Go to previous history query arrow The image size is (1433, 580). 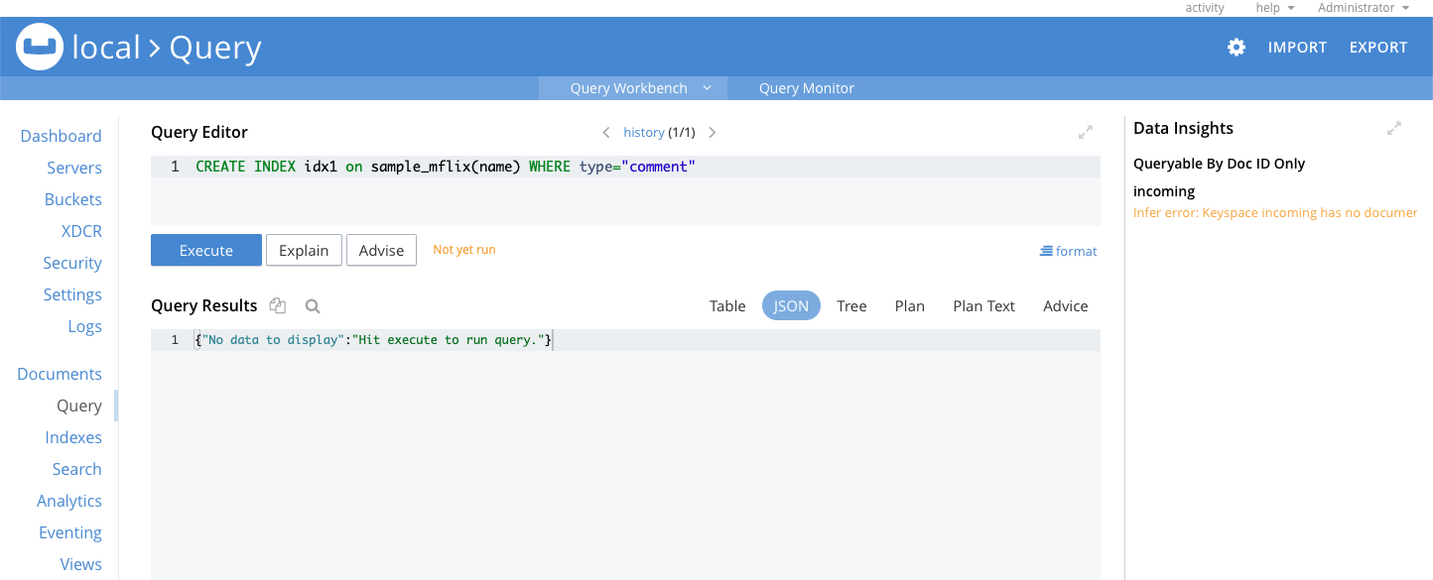(606, 132)
